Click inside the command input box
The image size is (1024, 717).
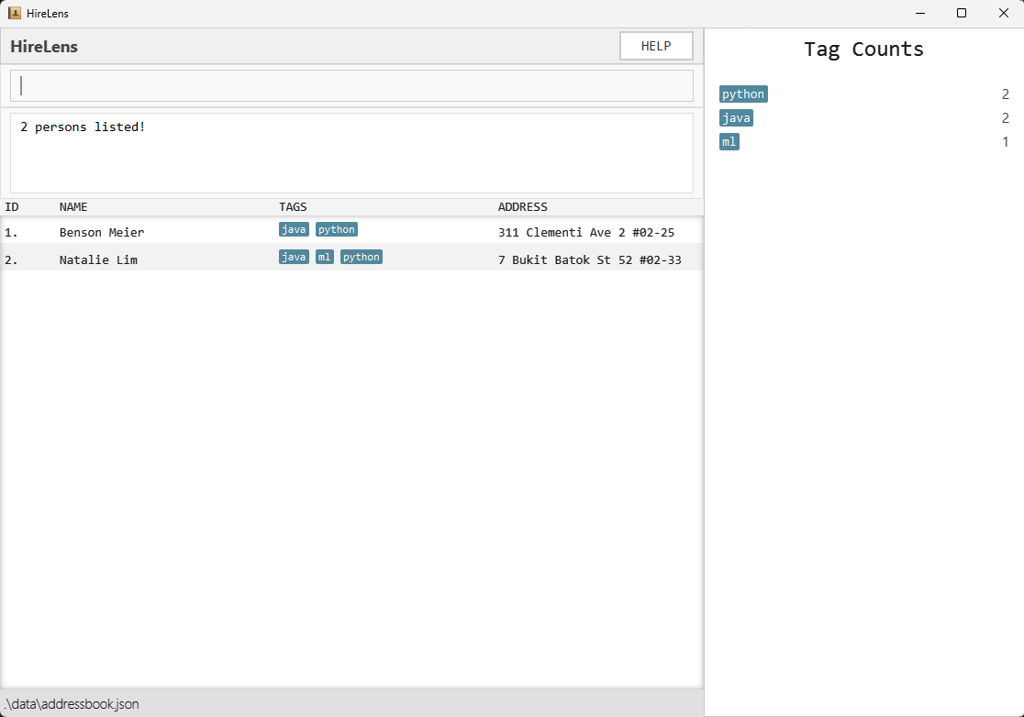[351, 84]
